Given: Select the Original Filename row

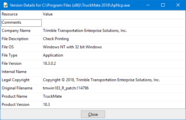Looking at the screenshot, I should coord(93,88).
